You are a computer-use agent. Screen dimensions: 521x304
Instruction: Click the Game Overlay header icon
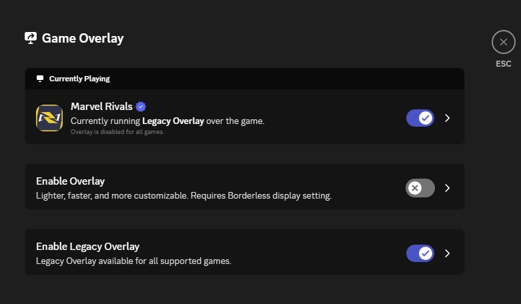click(x=31, y=38)
